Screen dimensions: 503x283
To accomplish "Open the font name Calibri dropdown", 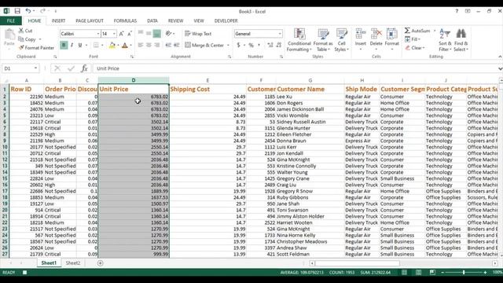I will point(97,34).
